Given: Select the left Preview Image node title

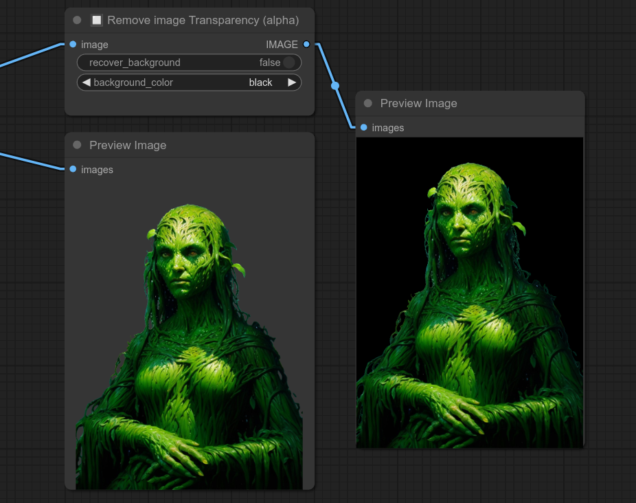Looking at the screenshot, I should tap(128, 145).
